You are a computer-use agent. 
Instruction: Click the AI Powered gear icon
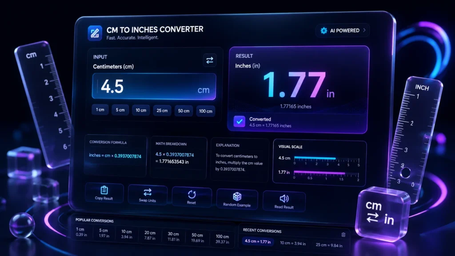coord(324,31)
